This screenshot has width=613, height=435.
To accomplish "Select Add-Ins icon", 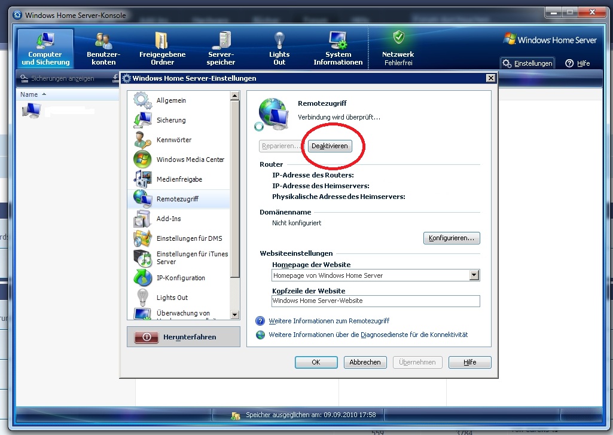I will pyautogui.click(x=143, y=219).
